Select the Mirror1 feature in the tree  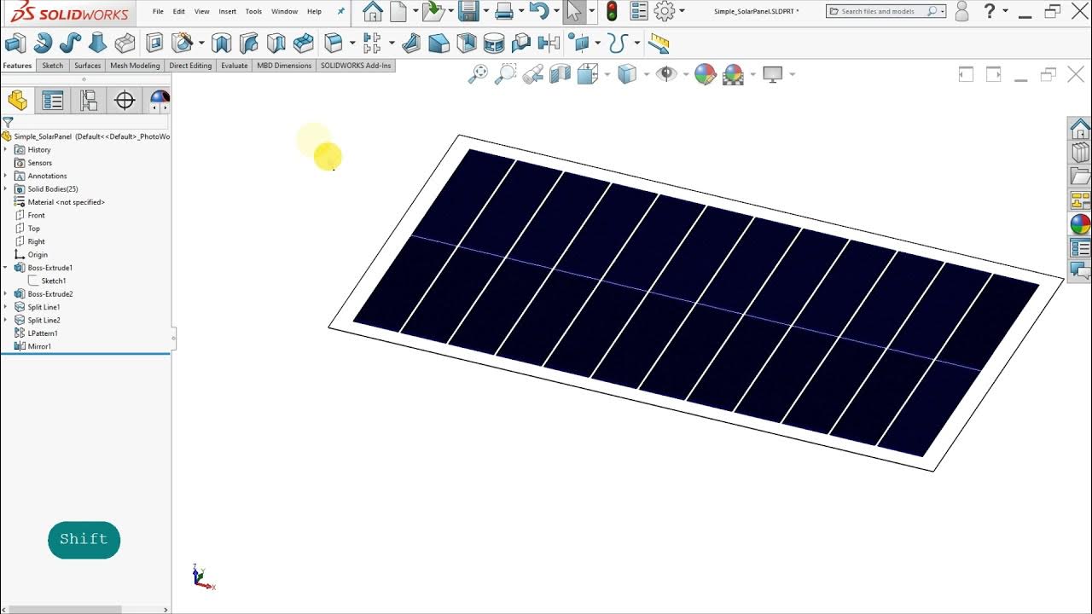click(x=39, y=346)
